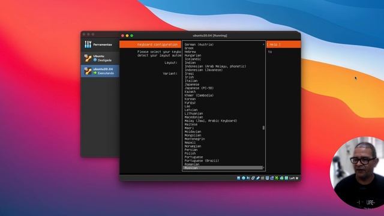Viewport: 384px width, 216px height.
Task: Choose Norwegian from the layout list
Action: tap(193, 146)
